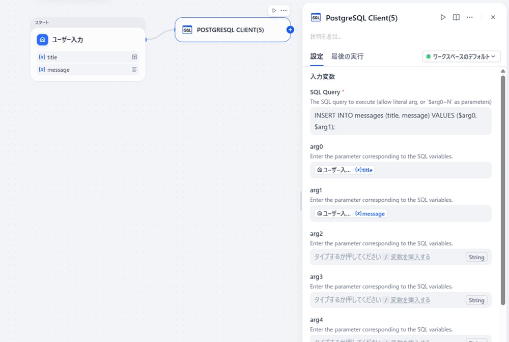Click 変数を挿入する link in arg2
Viewport: 509px width, 342px height.
click(410, 257)
